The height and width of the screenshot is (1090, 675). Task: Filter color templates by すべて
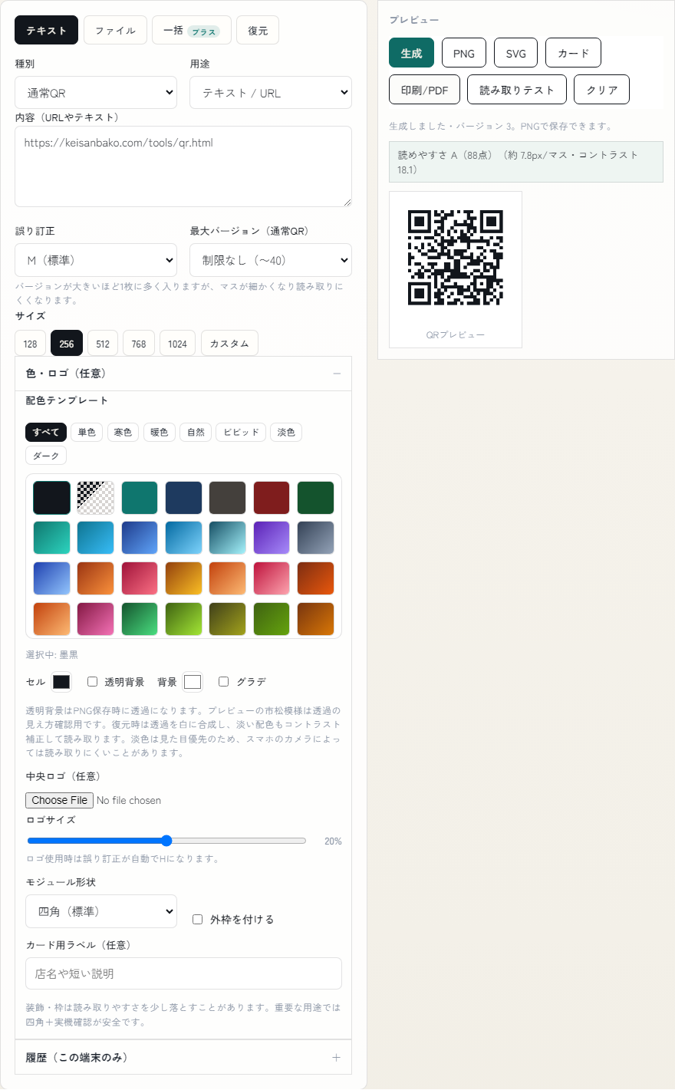[46, 432]
